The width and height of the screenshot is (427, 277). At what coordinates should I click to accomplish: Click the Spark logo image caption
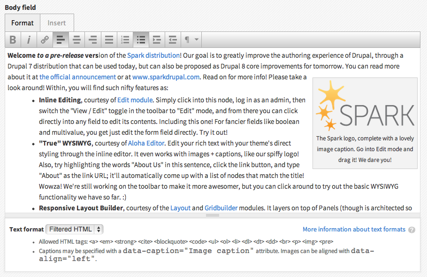tap(365, 149)
